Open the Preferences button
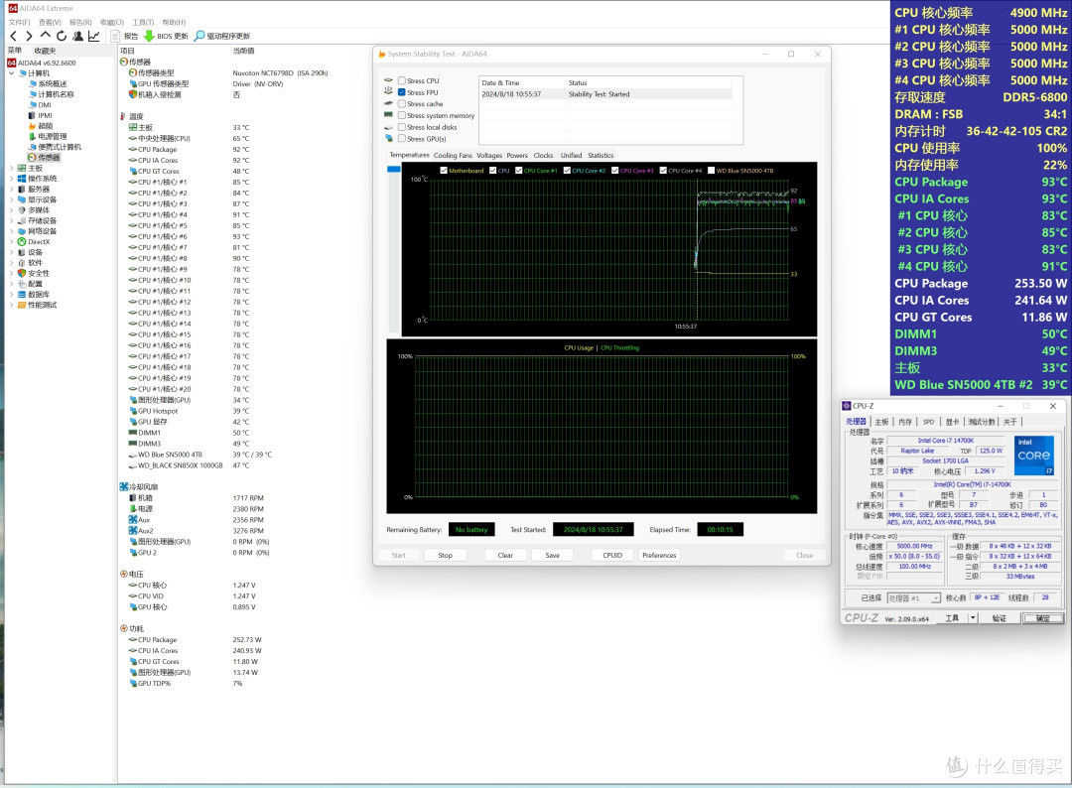 (x=659, y=555)
